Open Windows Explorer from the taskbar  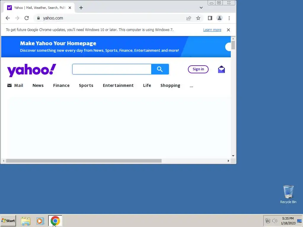[x=26, y=221]
